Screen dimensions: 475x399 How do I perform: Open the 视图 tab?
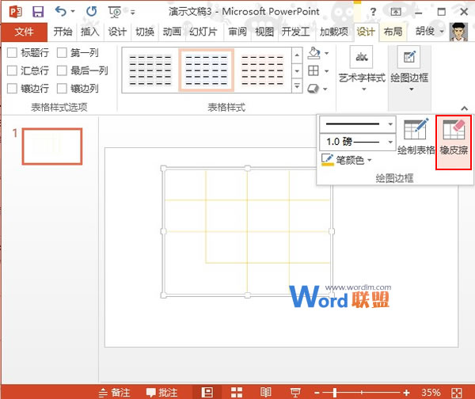tap(264, 32)
